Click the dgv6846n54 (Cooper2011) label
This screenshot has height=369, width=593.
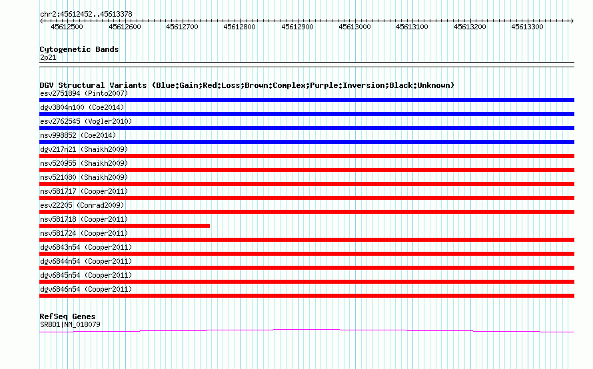86,289
